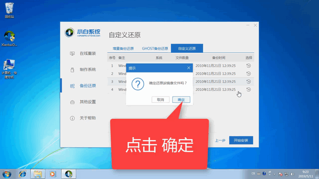
Task: Open the 在线重装 sidebar item
Action: click(88, 54)
